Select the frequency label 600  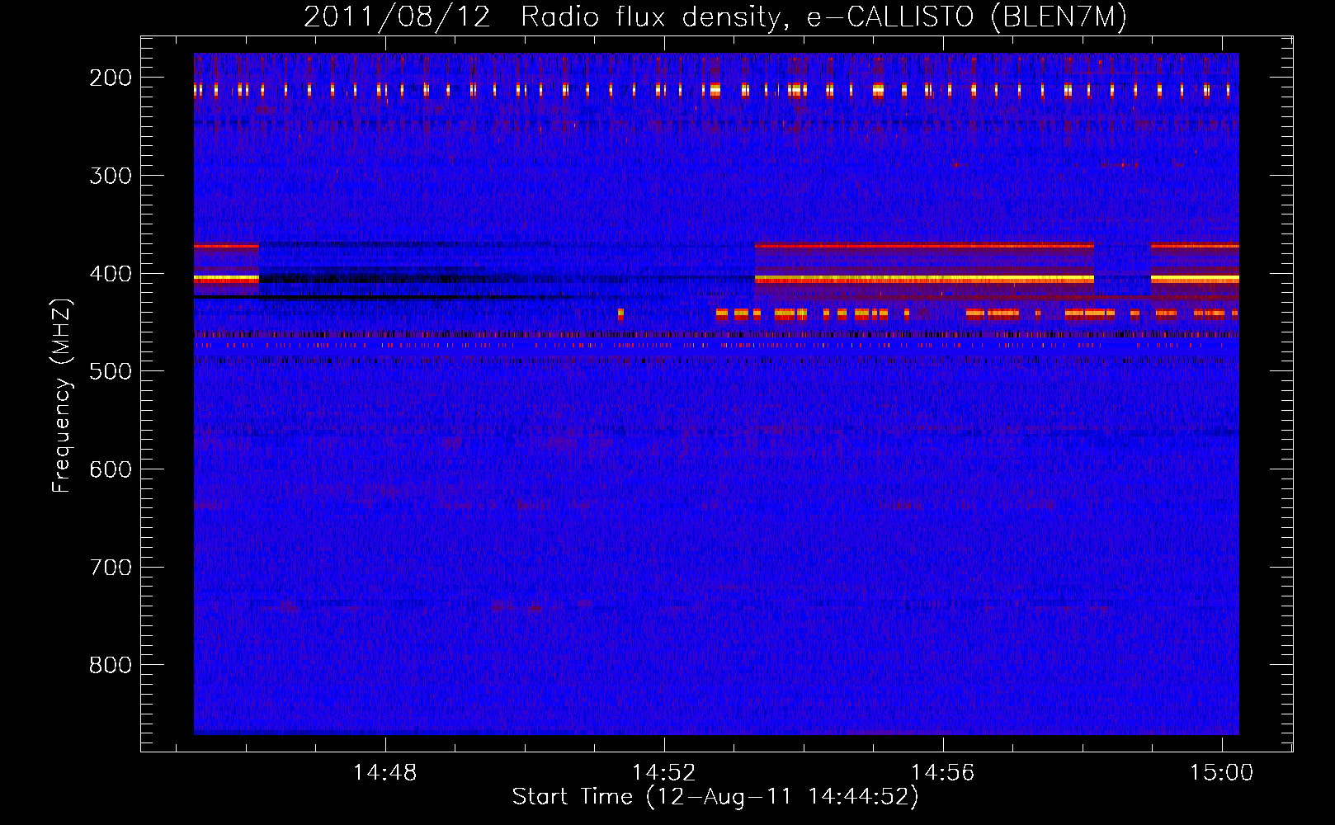[111, 469]
